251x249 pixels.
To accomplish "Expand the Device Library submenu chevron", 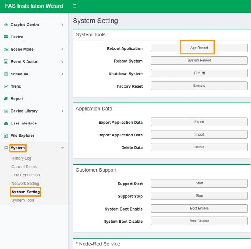I will tap(62, 111).
